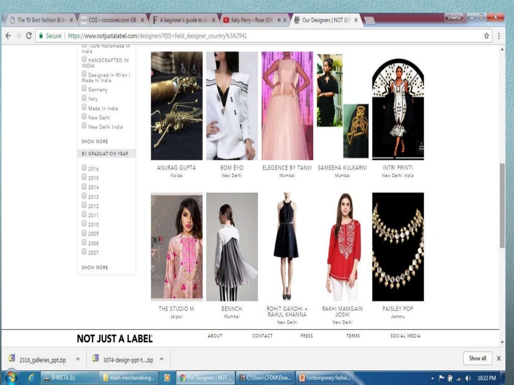The width and height of the screenshot is (514, 385).
Task: Click the ABOUT footer link
Action: click(x=215, y=336)
